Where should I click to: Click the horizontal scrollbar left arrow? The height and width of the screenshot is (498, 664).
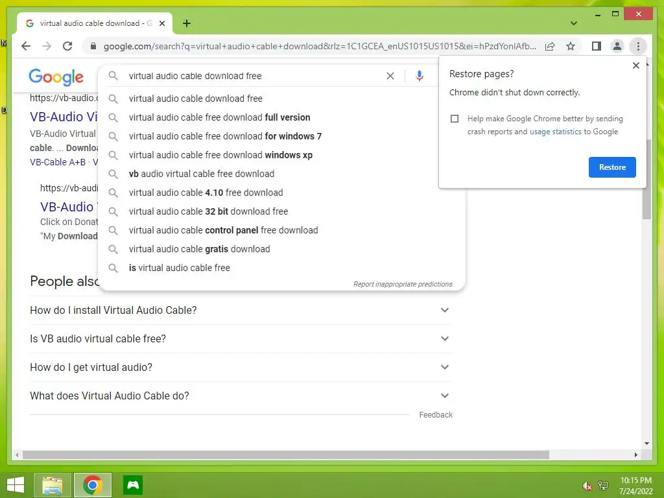(16, 455)
